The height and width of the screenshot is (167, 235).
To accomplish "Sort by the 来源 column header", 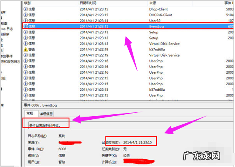I will [152, 3].
